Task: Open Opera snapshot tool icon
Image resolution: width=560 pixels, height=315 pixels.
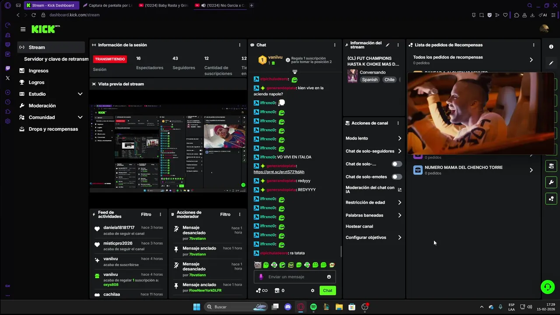Action: (x=481, y=15)
